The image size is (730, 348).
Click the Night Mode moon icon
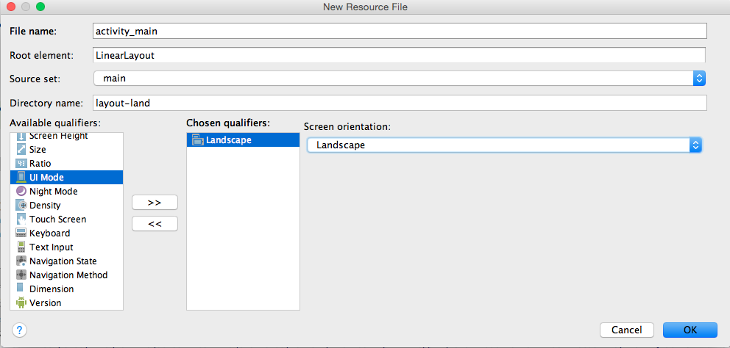21,192
